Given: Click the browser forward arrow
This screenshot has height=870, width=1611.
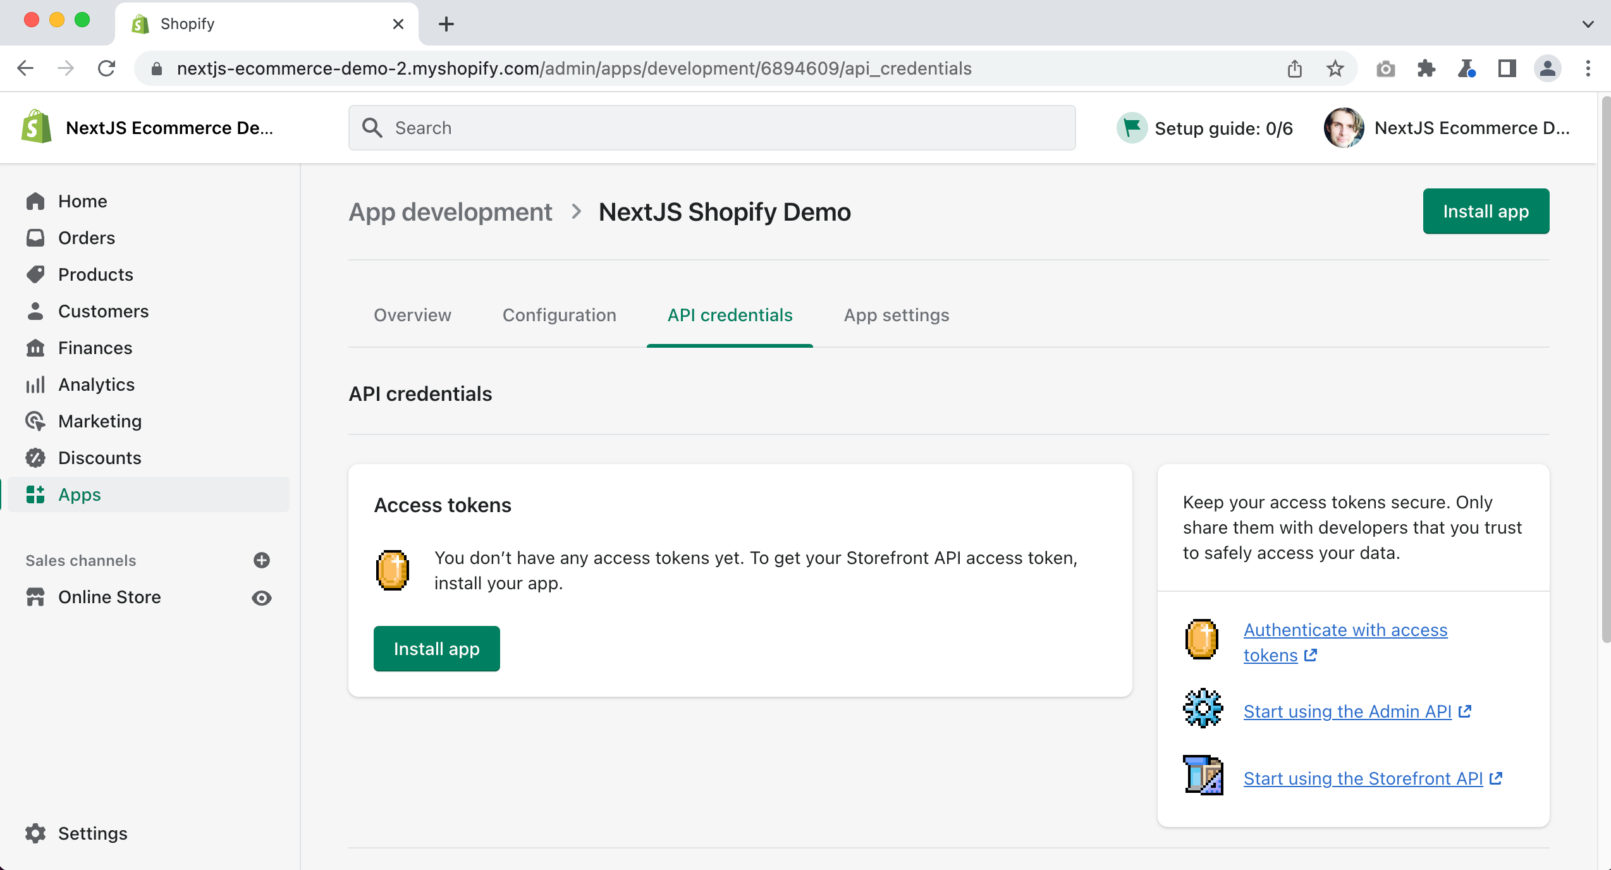Looking at the screenshot, I should (66, 68).
